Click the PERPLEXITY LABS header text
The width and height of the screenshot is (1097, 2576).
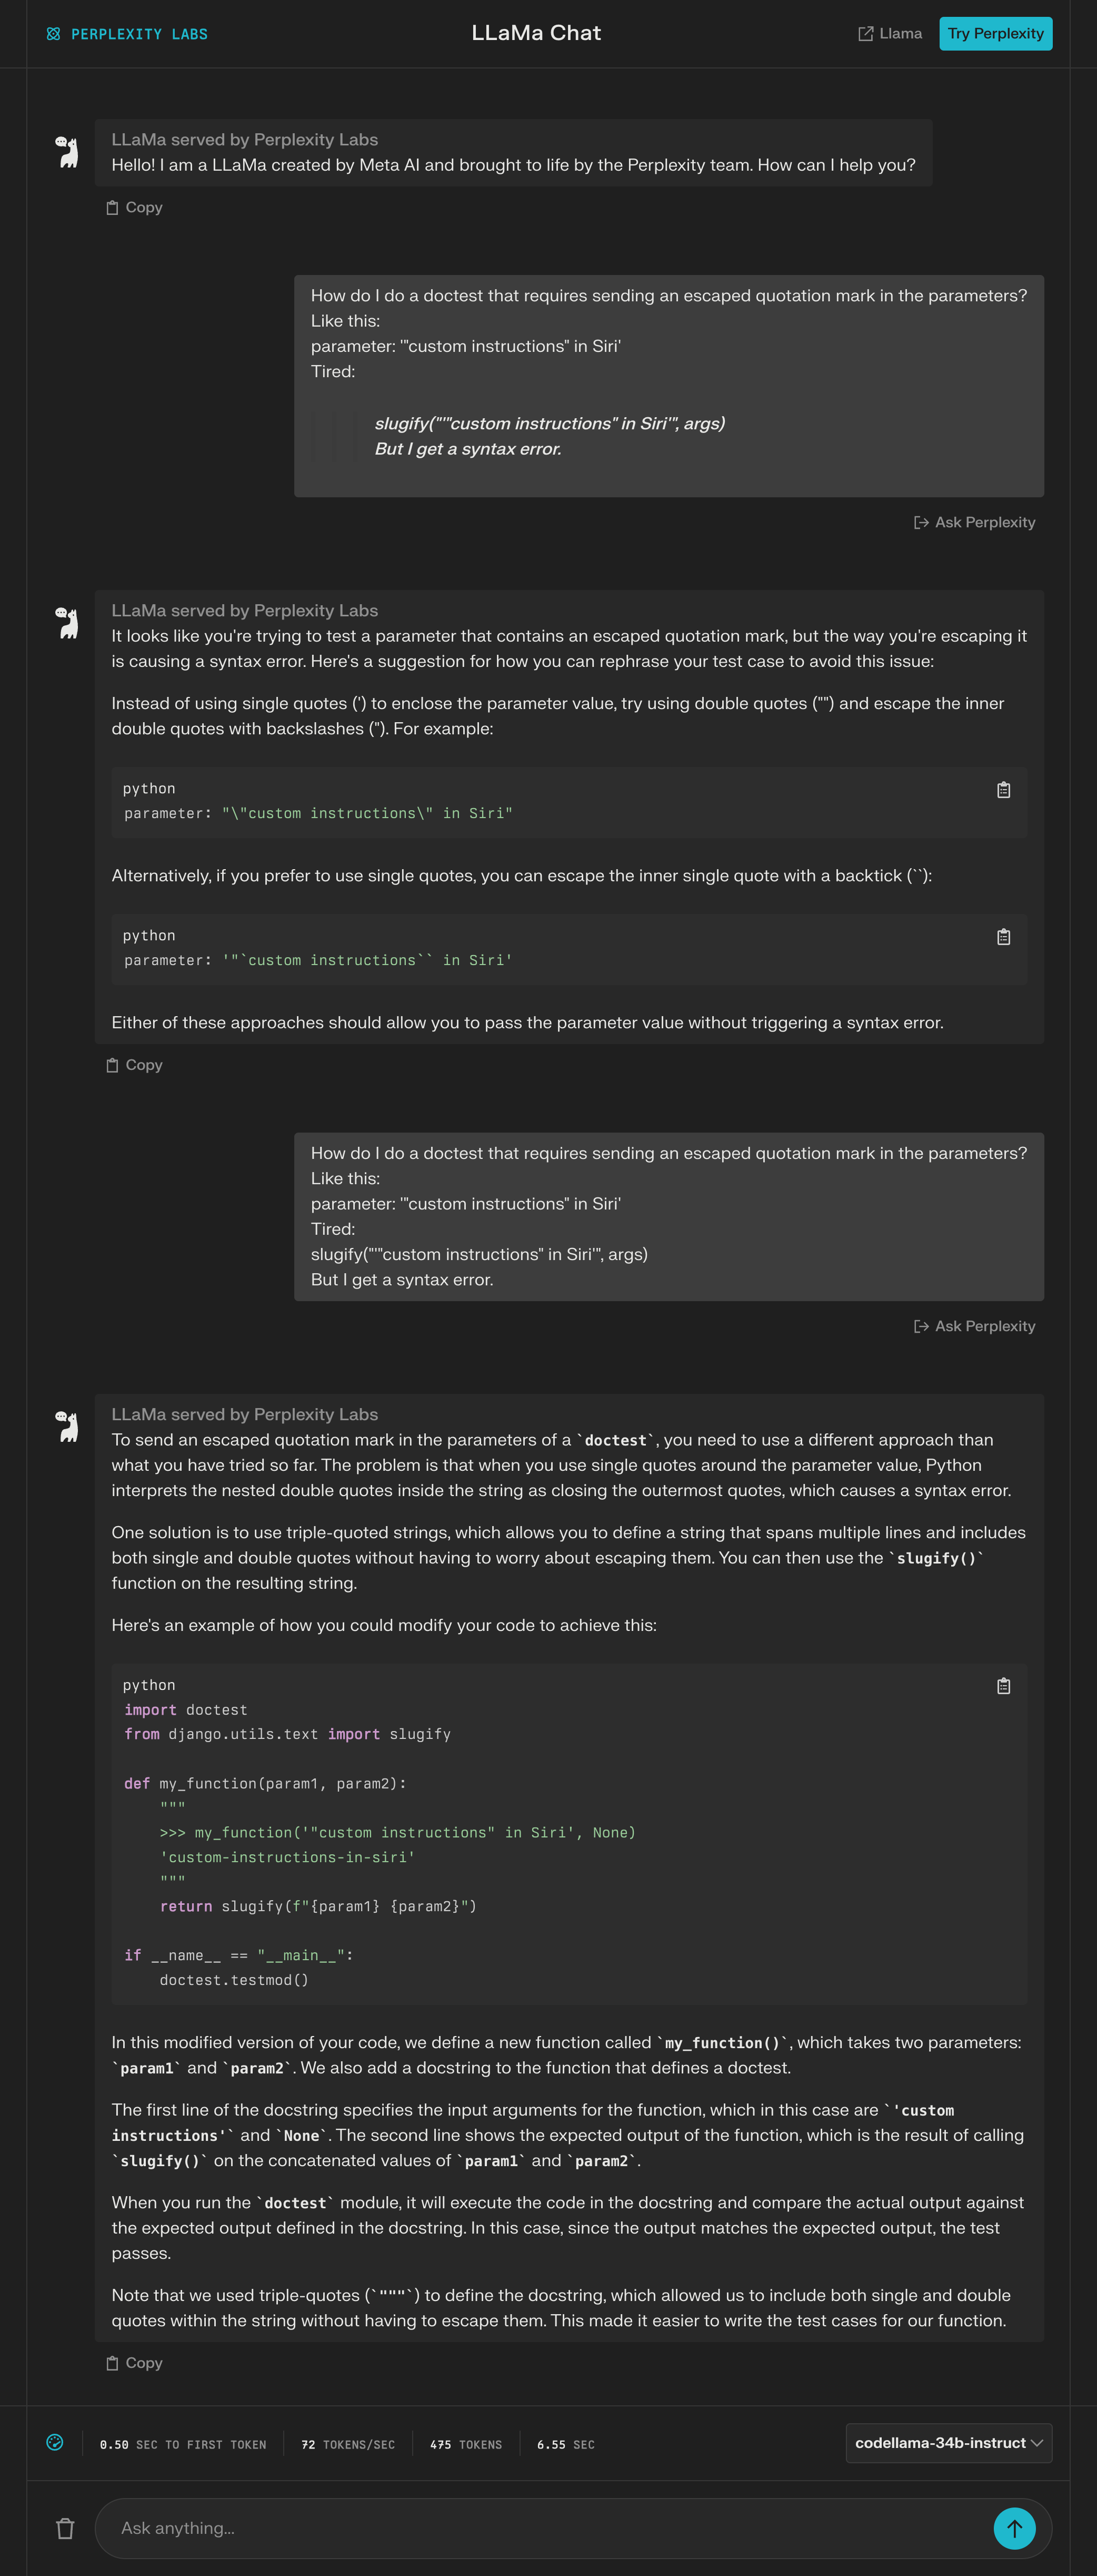point(139,34)
